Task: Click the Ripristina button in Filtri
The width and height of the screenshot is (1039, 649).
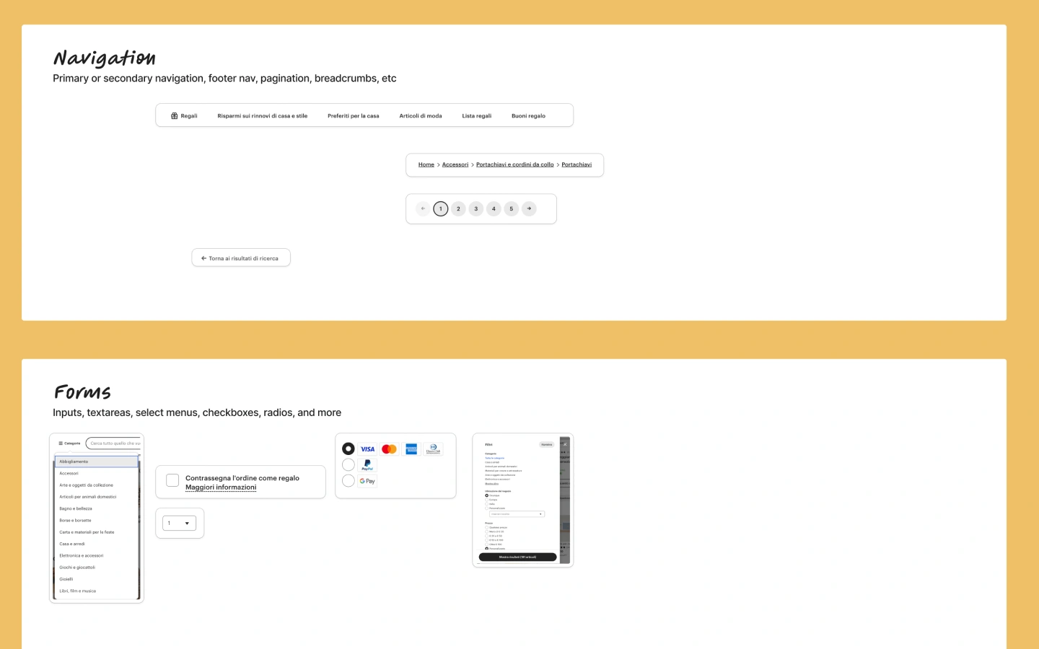Action: coord(547,444)
